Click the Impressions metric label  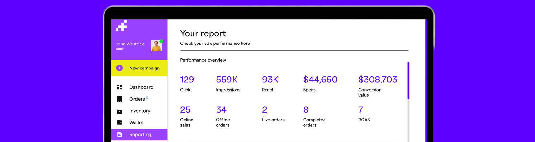point(228,90)
